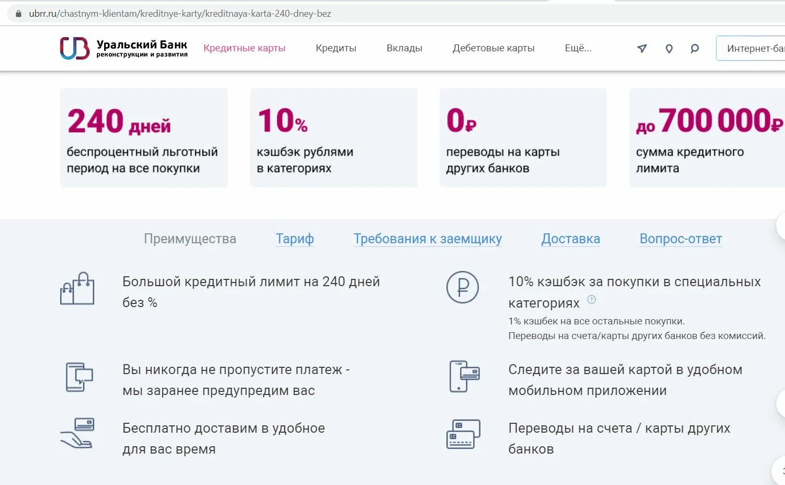Open the Кредиты menu item
The image size is (785, 485).
(336, 48)
